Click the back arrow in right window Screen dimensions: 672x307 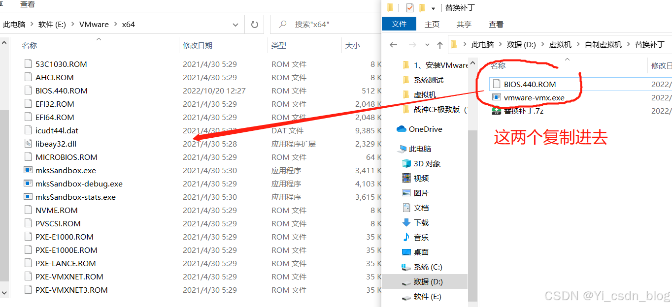click(393, 45)
